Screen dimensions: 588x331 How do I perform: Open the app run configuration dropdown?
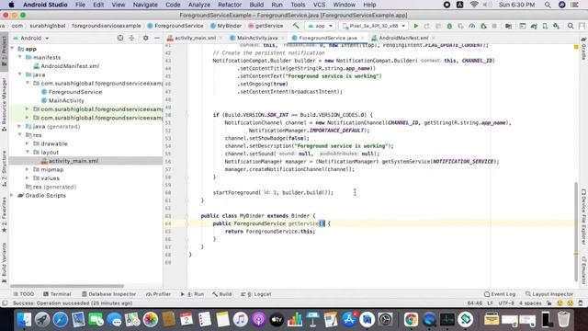[320, 26]
